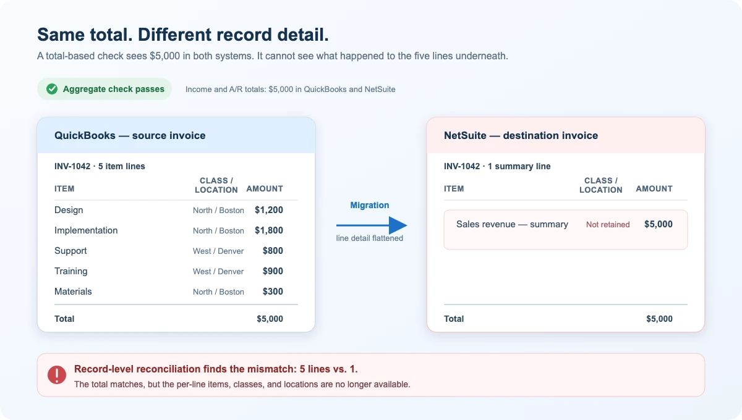Click the NetSuite CLASS / LOCATION column header
The image size is (742, 420).
tap(601, 185)
